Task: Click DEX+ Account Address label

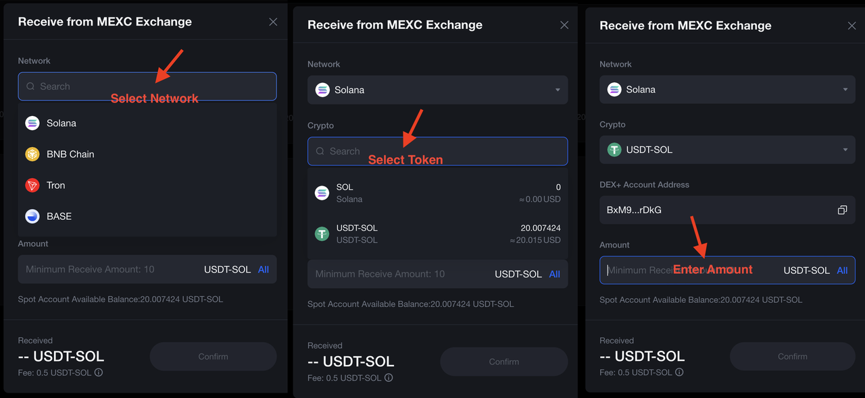Action: [645, 184]
